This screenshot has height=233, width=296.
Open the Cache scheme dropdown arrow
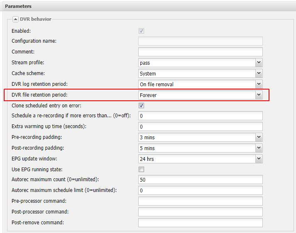[x=259, y=73]
